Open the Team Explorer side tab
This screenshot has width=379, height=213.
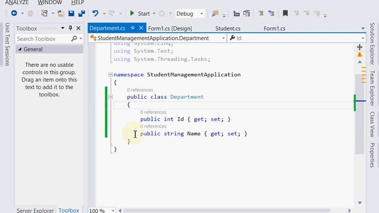(372, 88)
